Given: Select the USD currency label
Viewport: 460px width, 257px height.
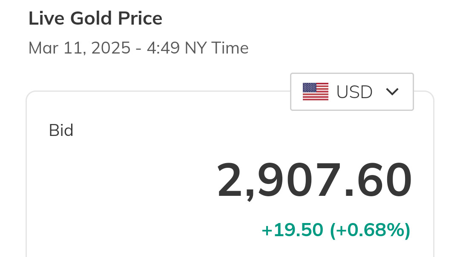Looking at the screenshot, I should [354, 92].
